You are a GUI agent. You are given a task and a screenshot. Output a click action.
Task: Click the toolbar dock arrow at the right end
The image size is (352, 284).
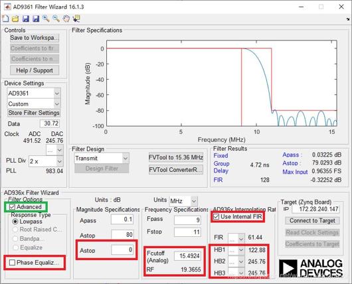tap(348, 19)
